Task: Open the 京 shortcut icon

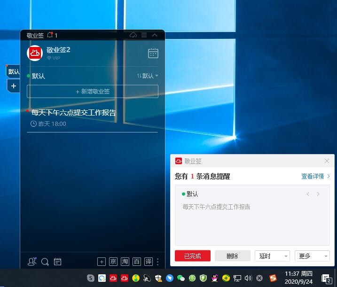Action: coord(113,262)
